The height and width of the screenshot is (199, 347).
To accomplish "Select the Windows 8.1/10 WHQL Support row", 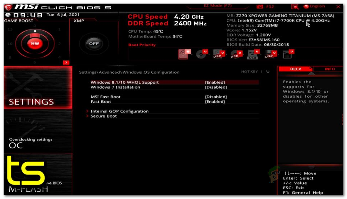I will tap(175, 83).
